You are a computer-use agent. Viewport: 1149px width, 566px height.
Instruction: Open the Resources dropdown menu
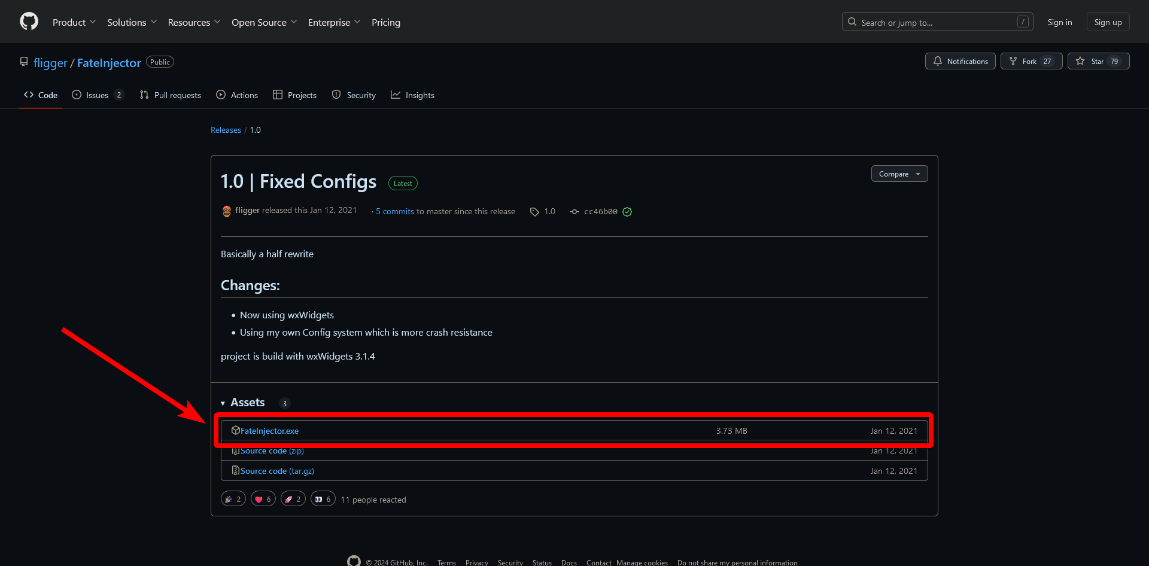click(194, 22)
